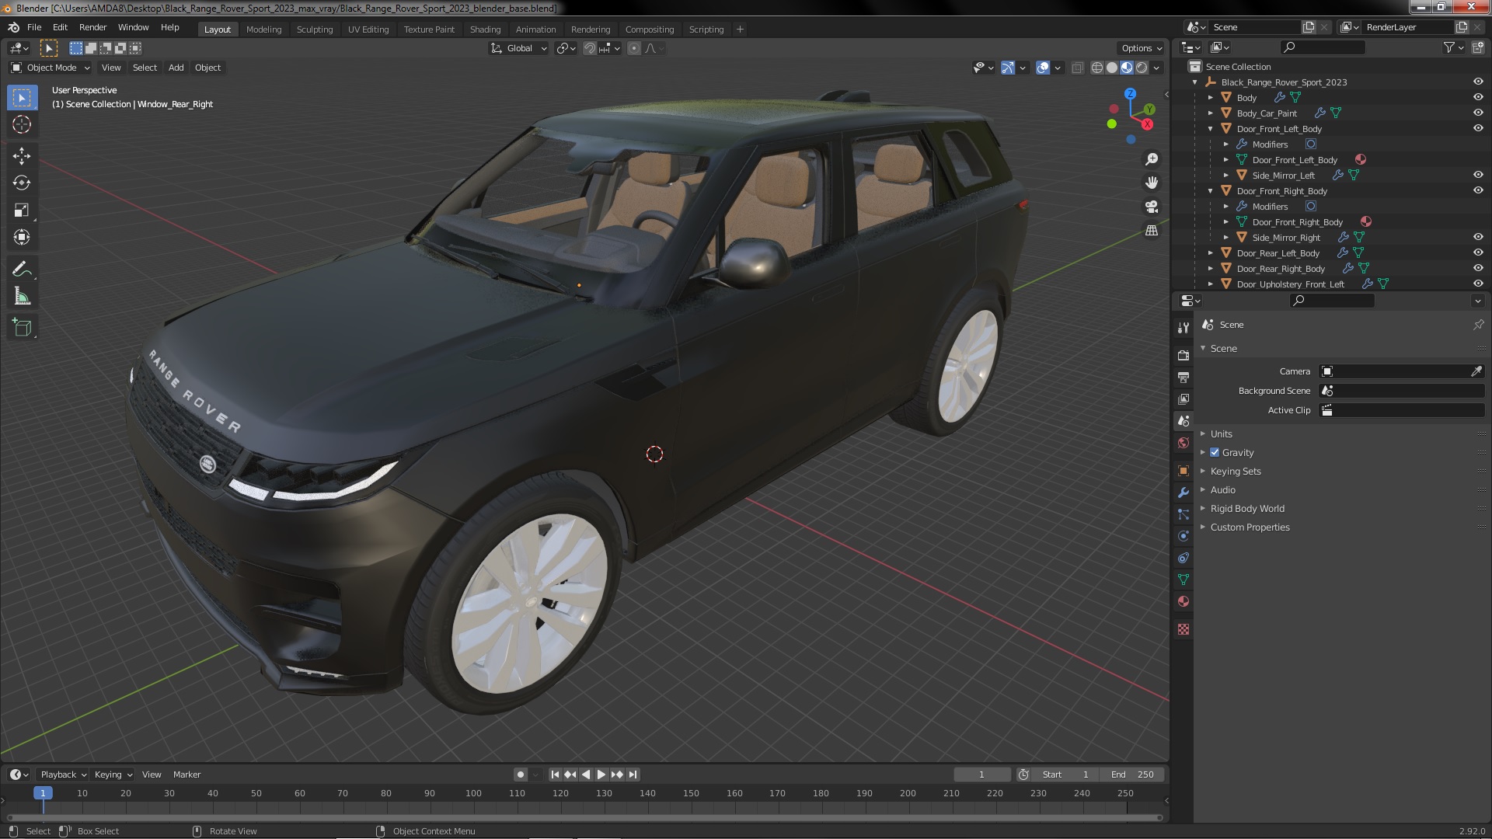Screen dimensions: 1492x839
Task: Open the Render properties tab
Action: 1183,355
